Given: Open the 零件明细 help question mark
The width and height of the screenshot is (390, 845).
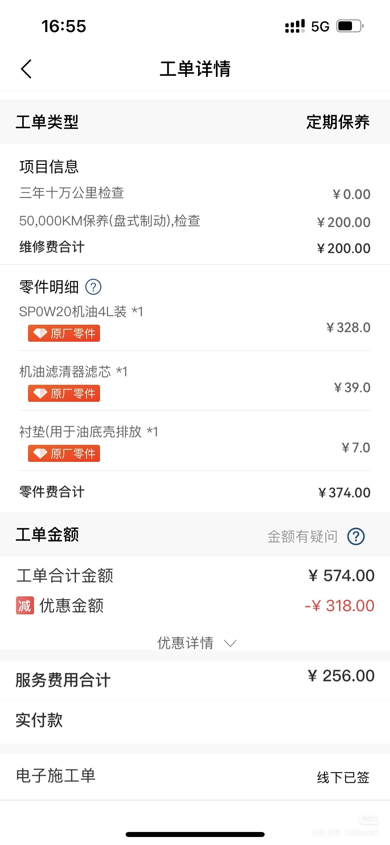Looking at the screenshot, I should [x=93, y=287].
